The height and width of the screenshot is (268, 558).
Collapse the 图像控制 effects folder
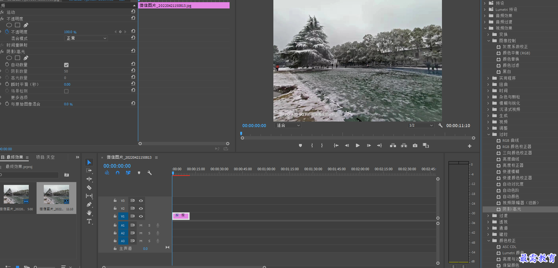click(x=489, y=41)
